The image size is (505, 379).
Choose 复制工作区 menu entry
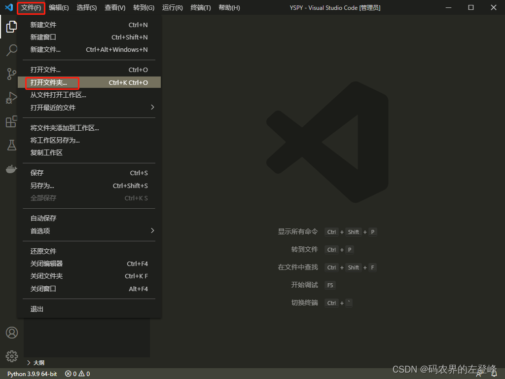[89, 153]
